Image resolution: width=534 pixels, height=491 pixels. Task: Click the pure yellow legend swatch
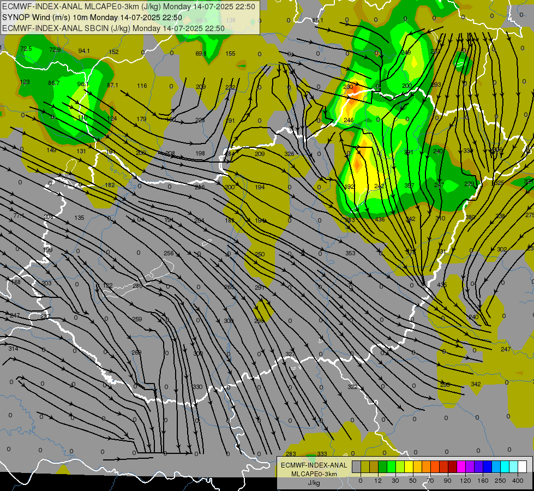click(409, 466)
